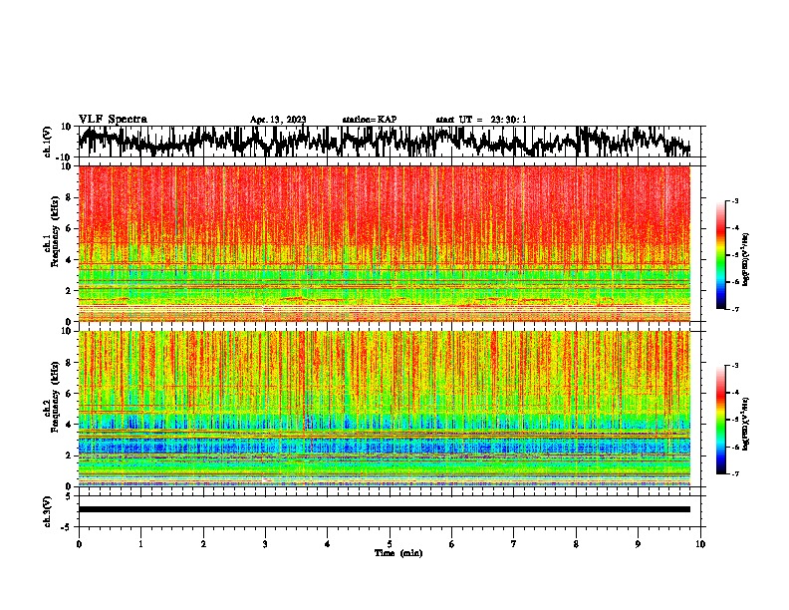Click the ch.2 PSD color scale bar
The image size is (789, 610).
tap(720, 420)
